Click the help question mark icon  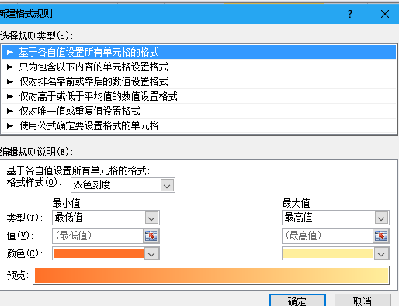[x=350, y=14]
